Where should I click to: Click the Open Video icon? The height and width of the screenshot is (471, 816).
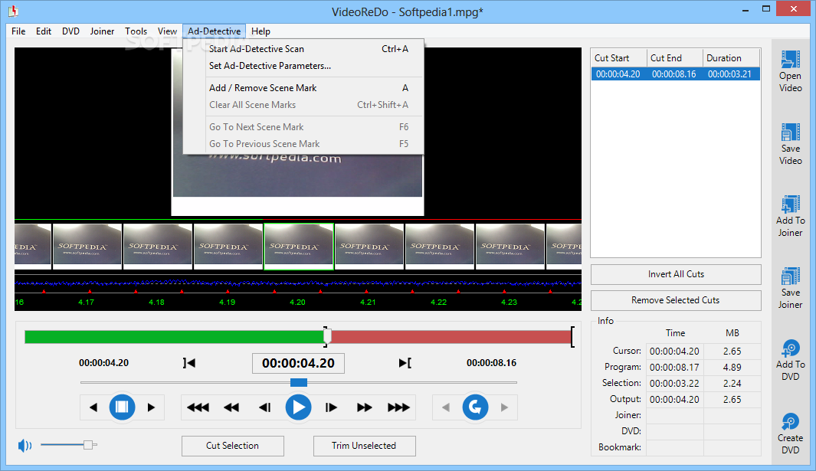(x=790, y=59)
